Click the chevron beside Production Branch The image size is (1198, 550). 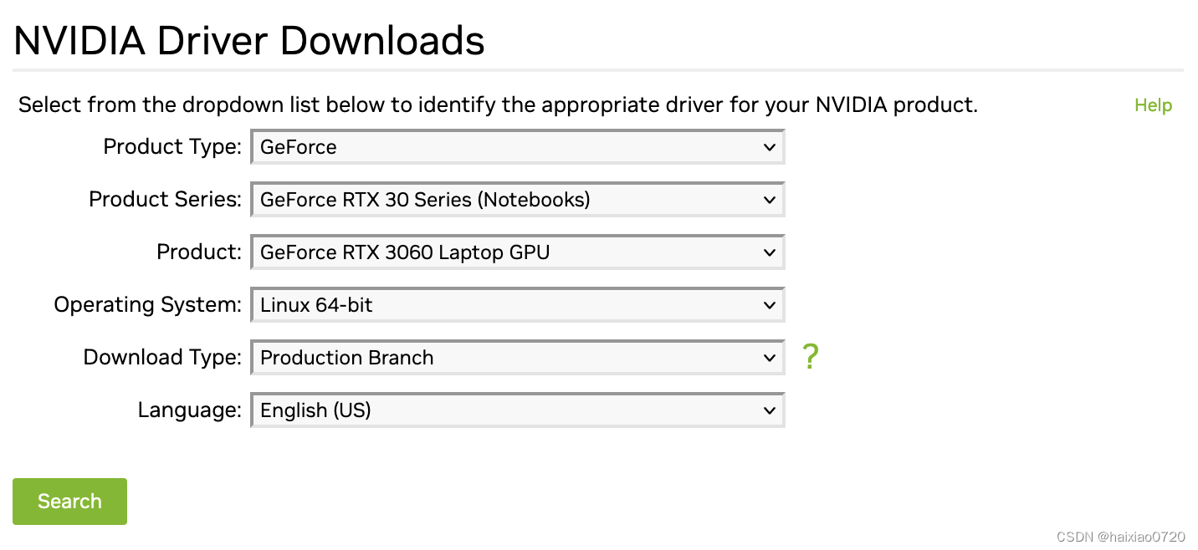tap(771, 357)
